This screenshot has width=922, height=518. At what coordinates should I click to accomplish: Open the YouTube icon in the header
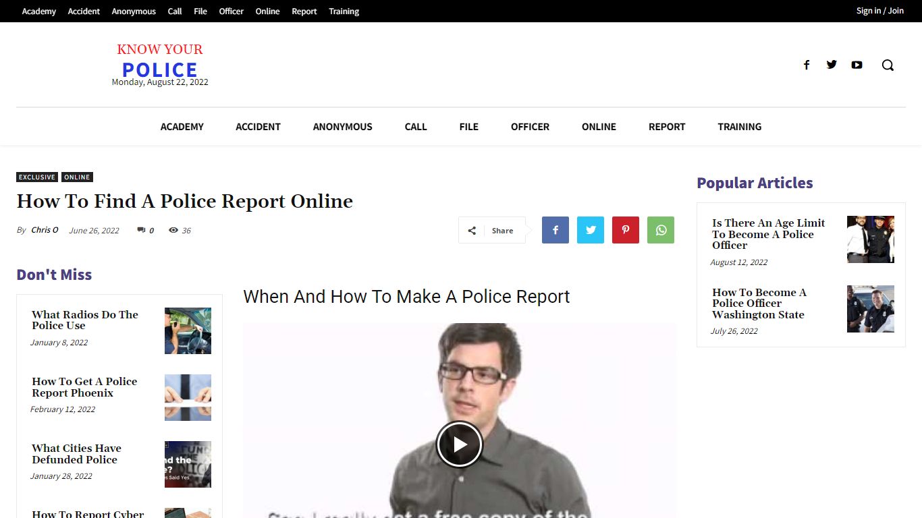[x=857, y=65]
